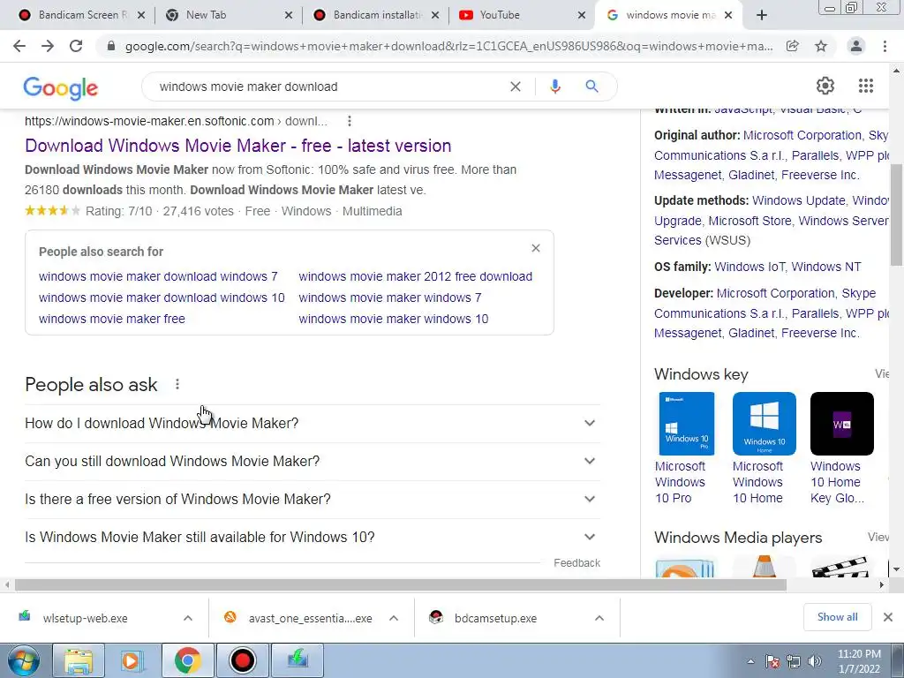Open the wlsetup-web.exe downloaded file
This screenshot has width=904, height=678.
pyautogui.click(x=86, y=618)
